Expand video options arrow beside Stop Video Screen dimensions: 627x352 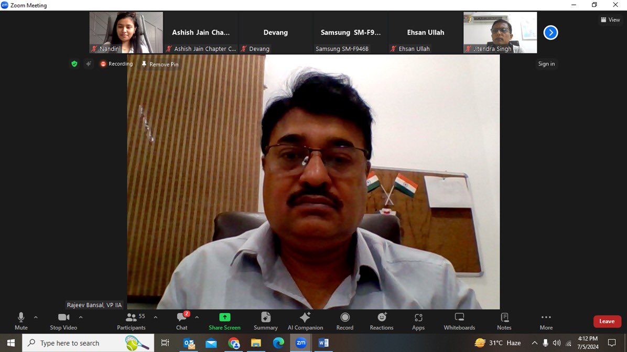[81, 317]
